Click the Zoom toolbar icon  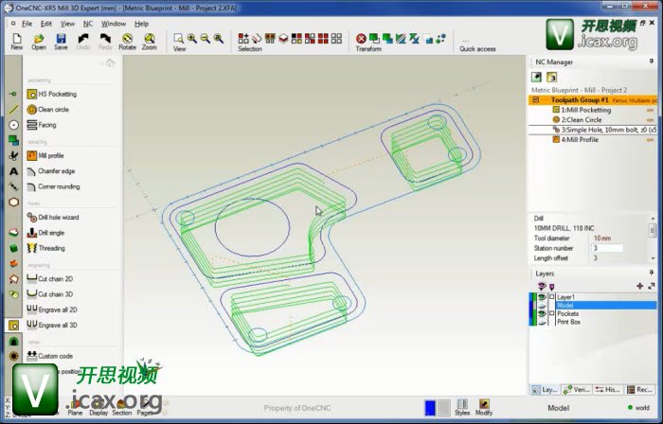150,42
